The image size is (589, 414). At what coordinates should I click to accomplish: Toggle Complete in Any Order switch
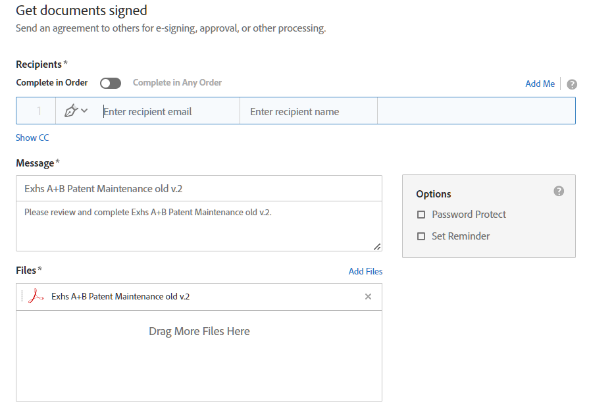pyautogui.click(x=110, y=83)
